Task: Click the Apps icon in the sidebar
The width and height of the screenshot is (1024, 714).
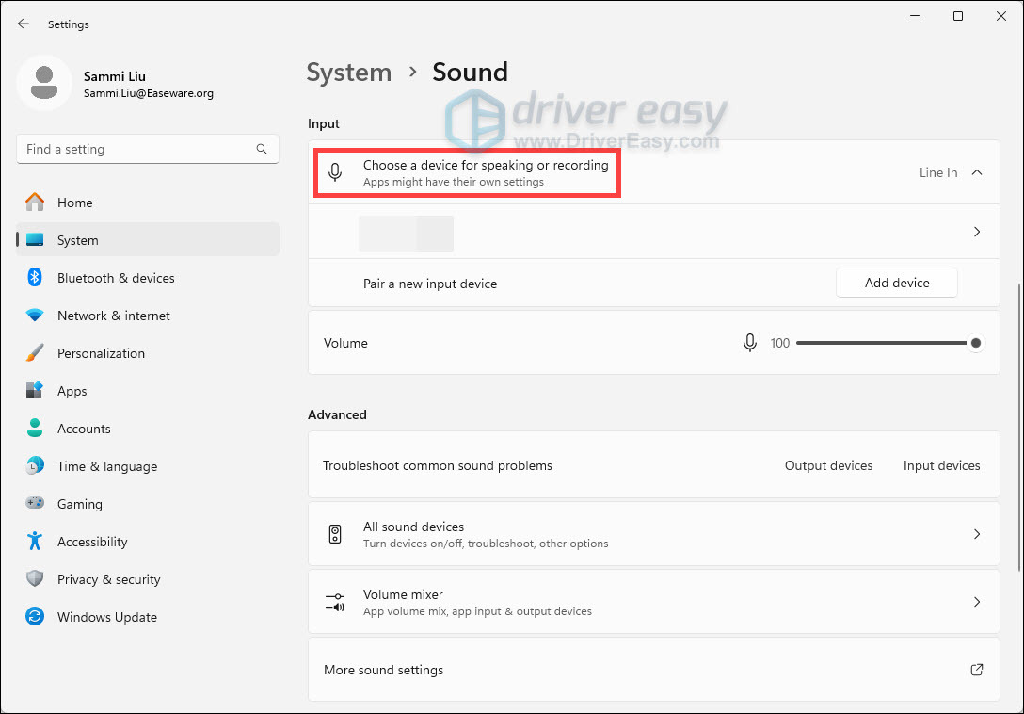Action: (35, 390)
